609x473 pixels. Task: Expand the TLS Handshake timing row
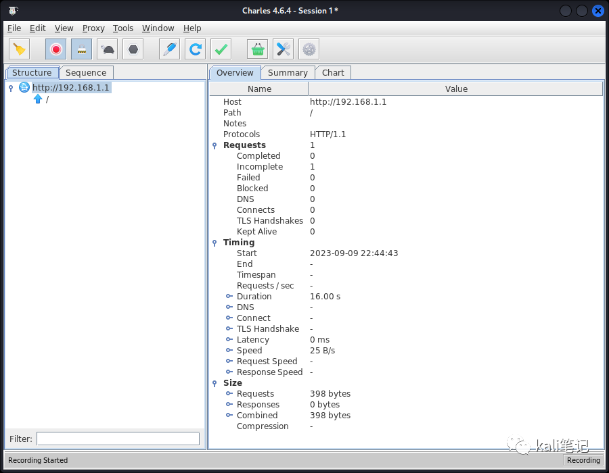coord(229,329)
